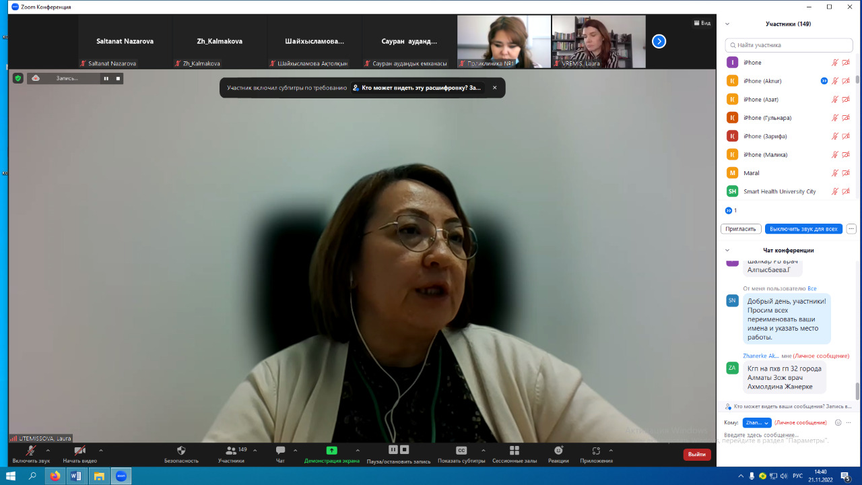Viewport: 862px width, 485px height.
Task: Toggle captions with Показать субтитры
Action: click(461, 451)
